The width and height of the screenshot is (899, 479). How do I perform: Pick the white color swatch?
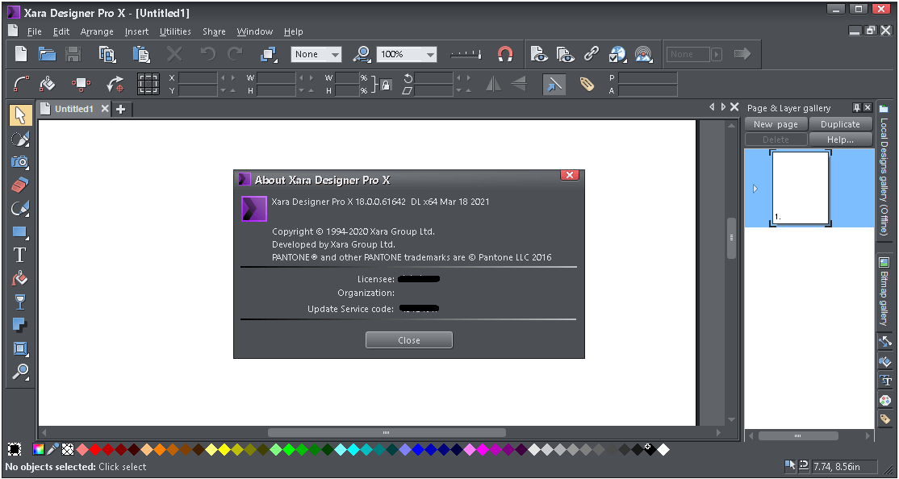[663, 449]
